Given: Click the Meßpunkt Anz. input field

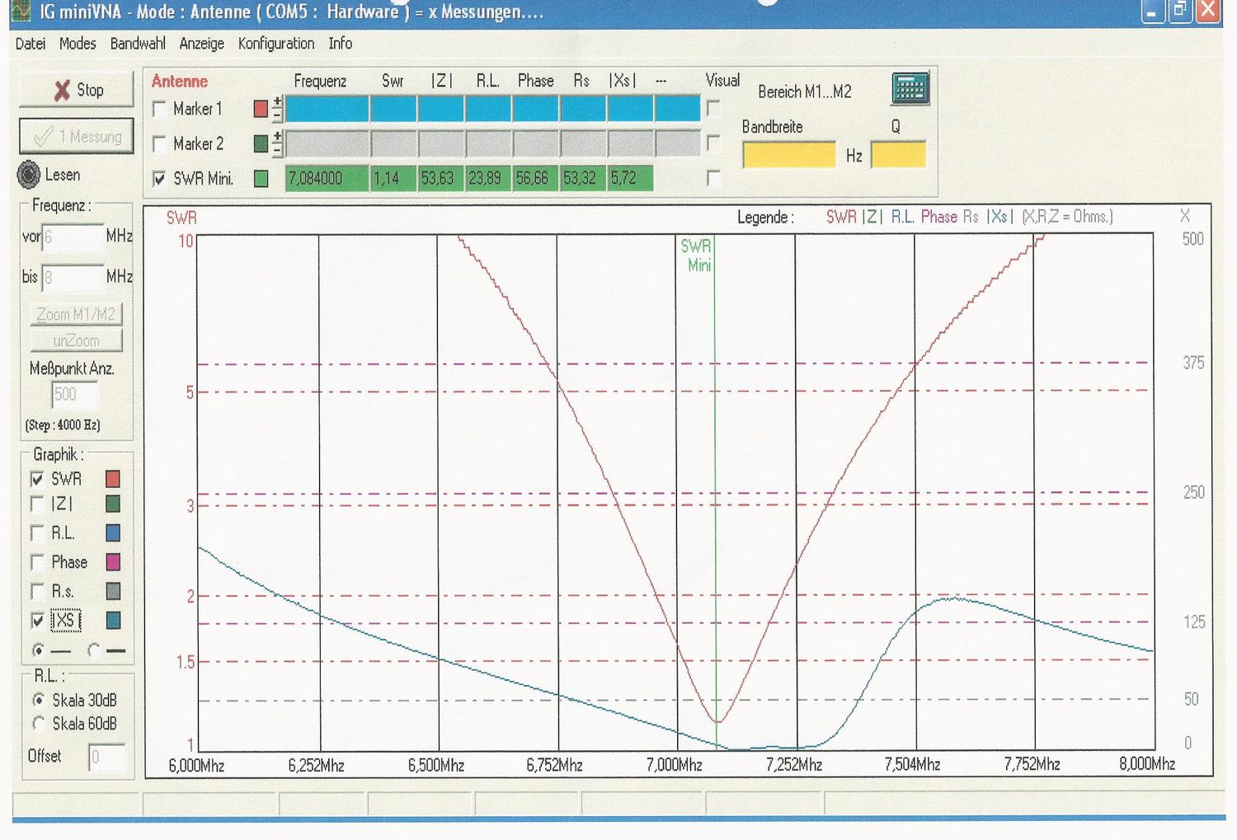Looking at the screenshot, I should pyautogui.click(x=74, y=395).
